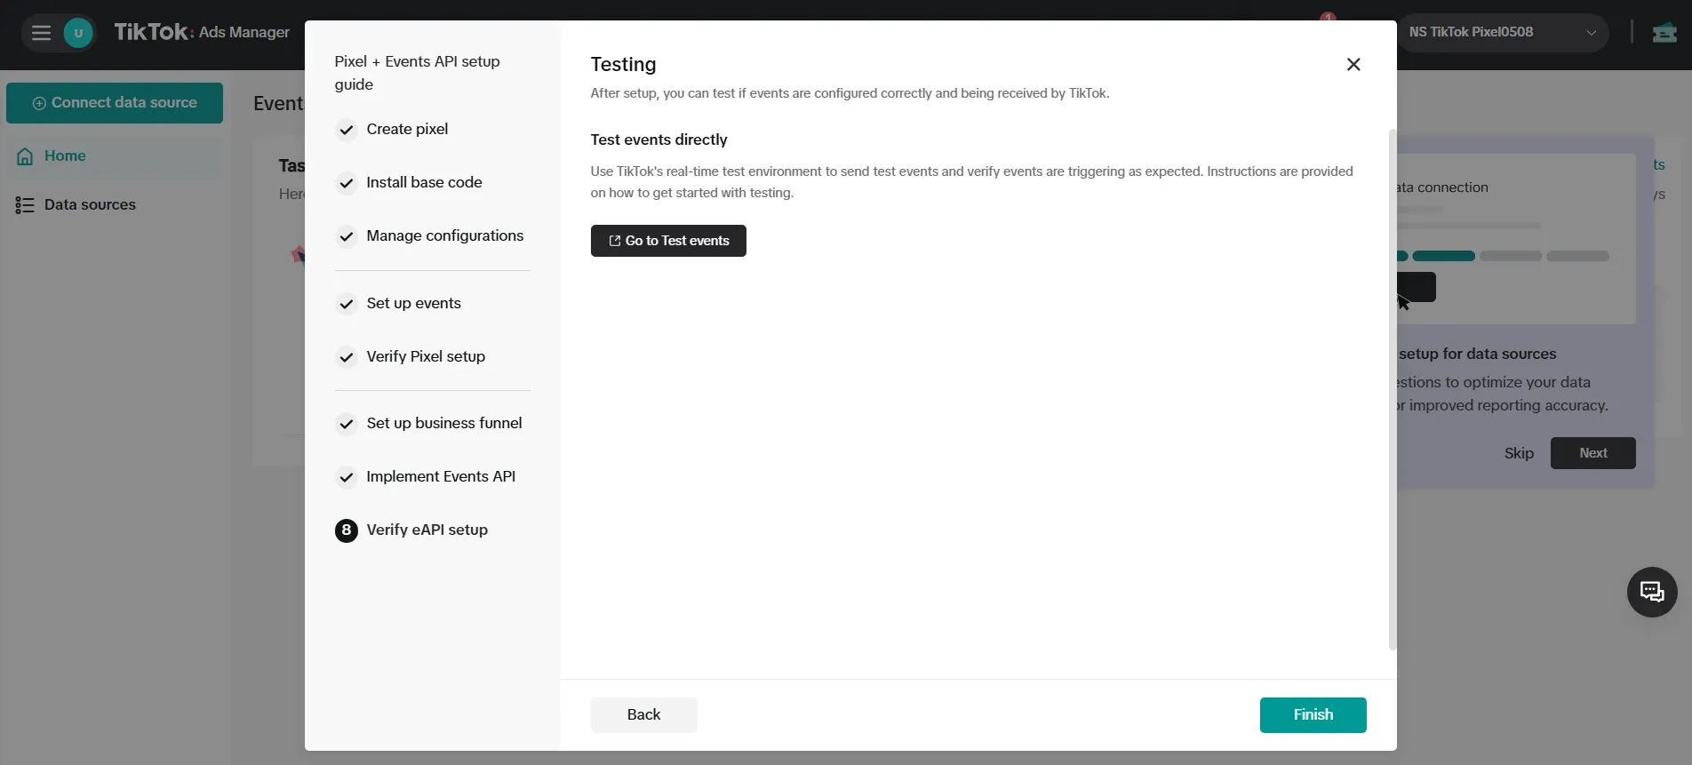This screenshot has width=1692, height=765.
Task: Click the Finish button
Action: [x=1313, y=714]
